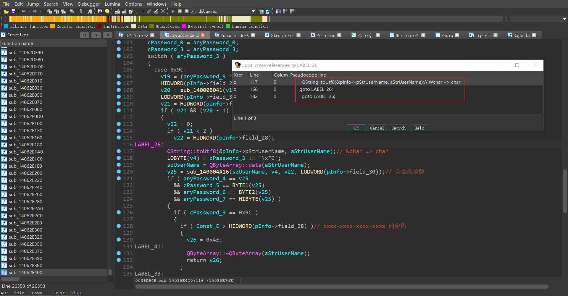Save the database with floppy disk icon
This screenshot has height=296, width=568.
(13, 11)
